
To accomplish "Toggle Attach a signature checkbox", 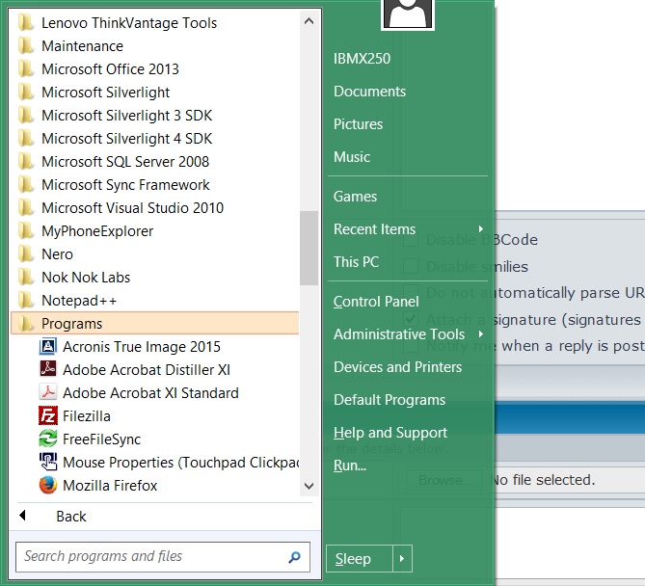I will (x=411, y=319).
